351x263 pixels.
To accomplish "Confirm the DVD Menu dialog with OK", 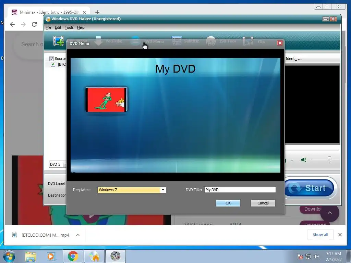I will pyautogui.click(x=228, y=203).
